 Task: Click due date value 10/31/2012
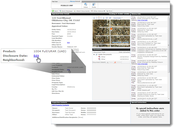72,32
